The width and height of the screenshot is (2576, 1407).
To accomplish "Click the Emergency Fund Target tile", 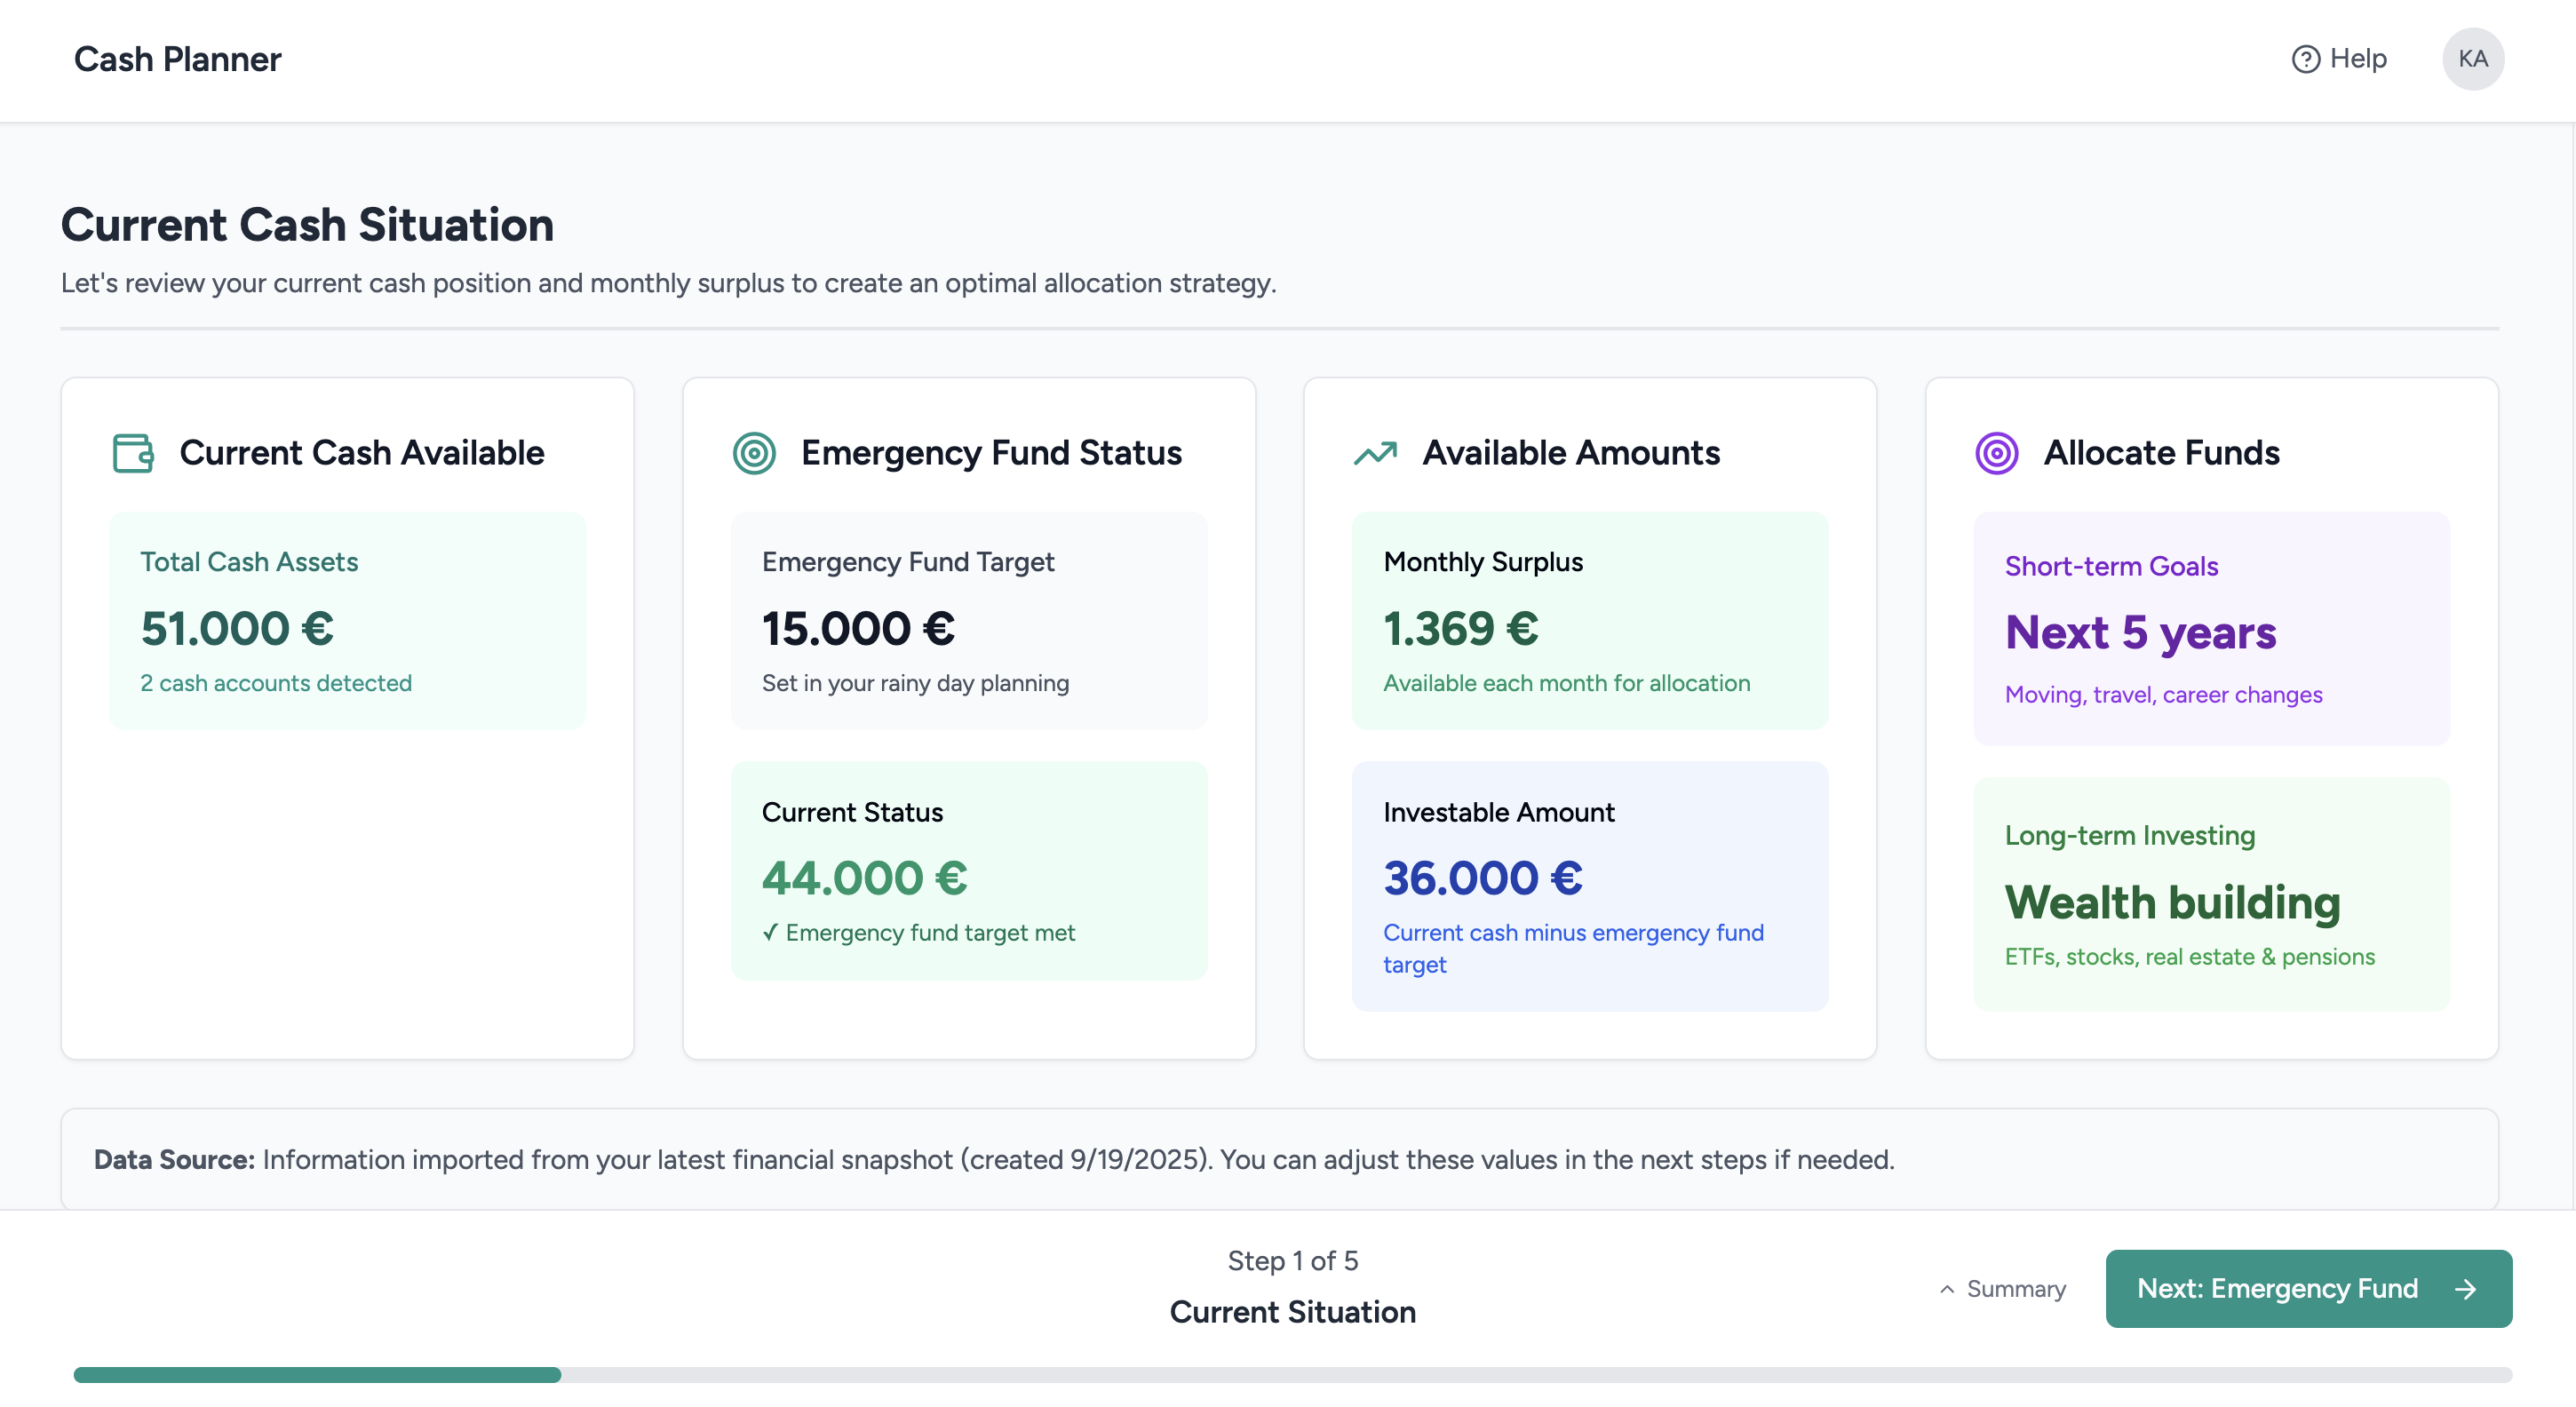I will tap(968, 620).
